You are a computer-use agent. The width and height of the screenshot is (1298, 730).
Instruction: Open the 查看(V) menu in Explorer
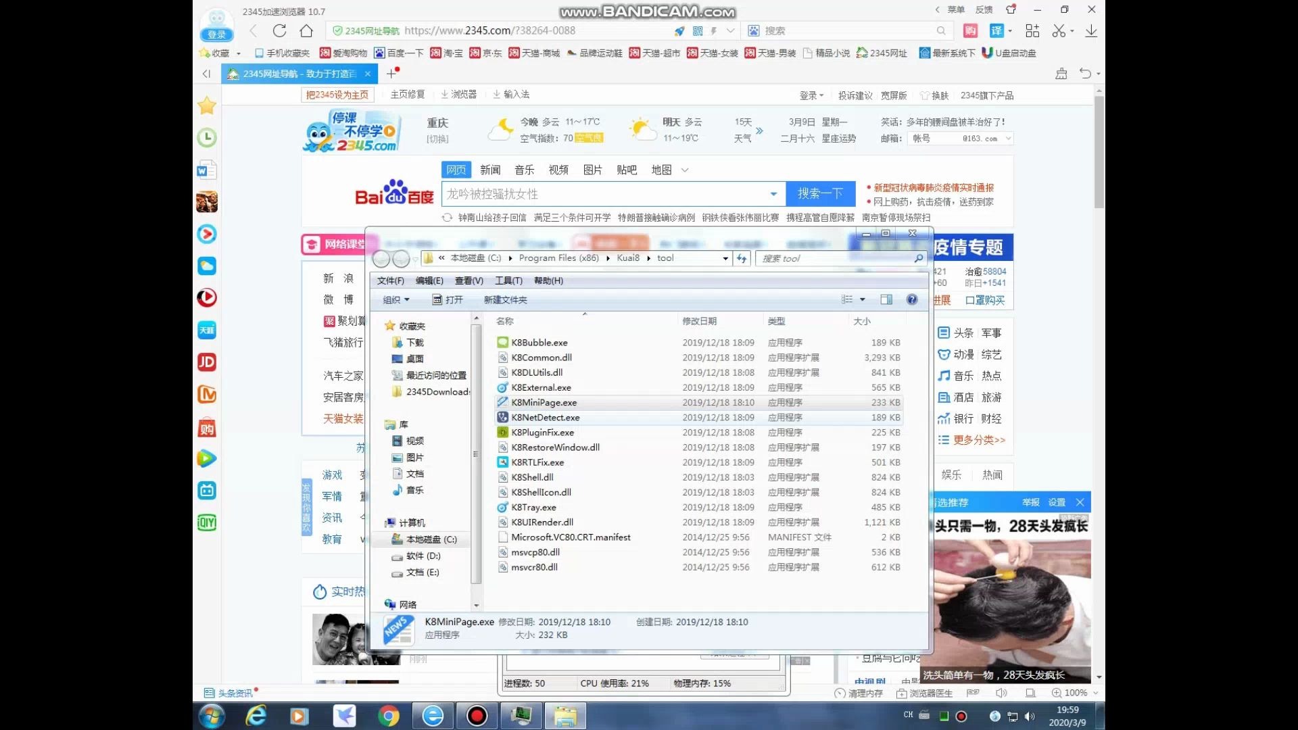(468, 281)
